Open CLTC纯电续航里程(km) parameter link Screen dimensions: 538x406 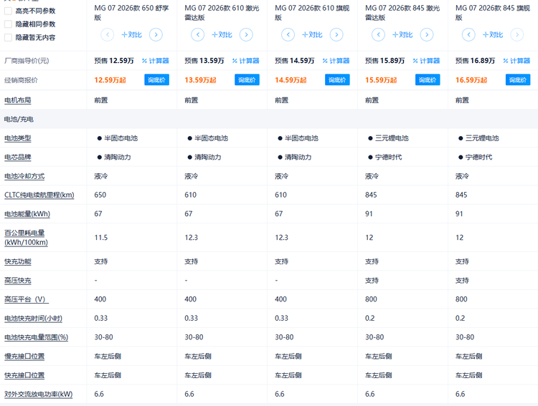tap(39, 195)
